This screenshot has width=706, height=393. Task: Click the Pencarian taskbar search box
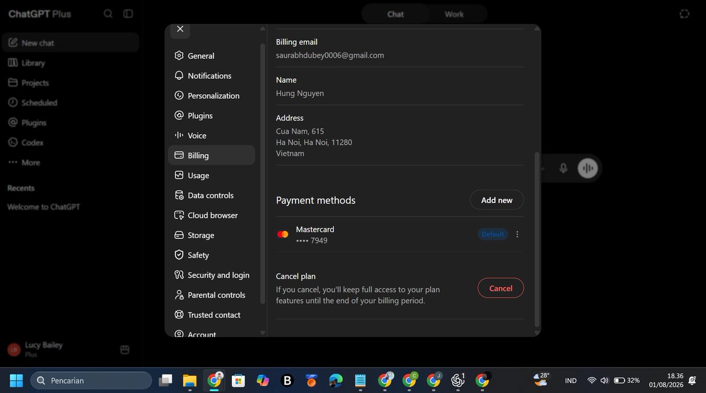[91, 381]
